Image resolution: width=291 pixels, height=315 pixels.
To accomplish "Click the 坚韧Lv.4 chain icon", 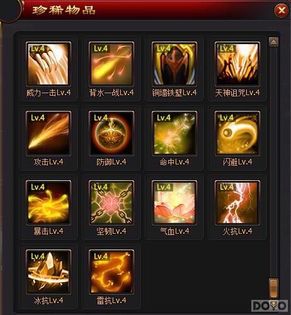I will click(111, 203).
